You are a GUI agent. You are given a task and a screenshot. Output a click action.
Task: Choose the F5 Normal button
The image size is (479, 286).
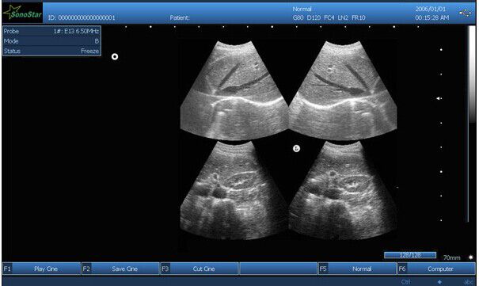click(357, 269)
